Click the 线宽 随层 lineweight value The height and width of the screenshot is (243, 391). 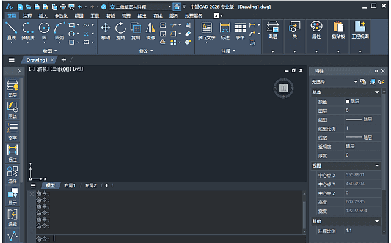tap(363, 137)
